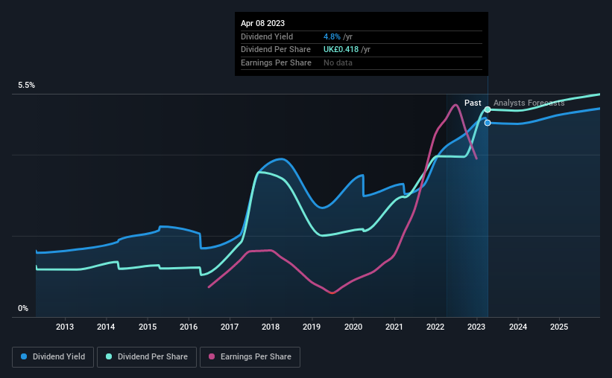Click the 2017 x-axis label
Screen dimensions: 612x378
[x=230, y=327]
